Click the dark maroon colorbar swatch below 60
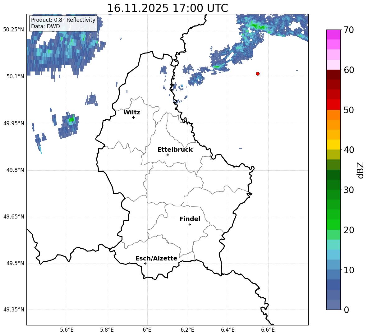The width and height of the screenshot is (368, 336). click(x=333, y=75)
